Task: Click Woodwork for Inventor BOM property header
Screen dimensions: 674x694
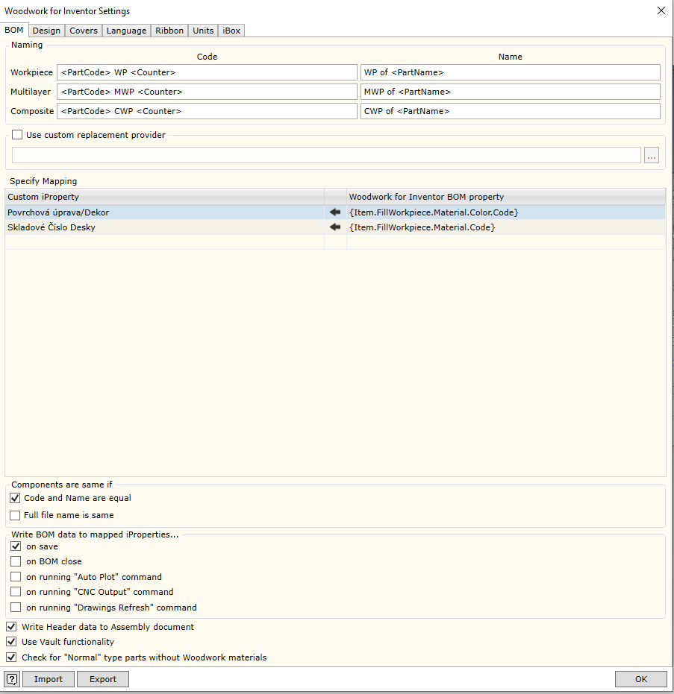Action: [506, 197]
